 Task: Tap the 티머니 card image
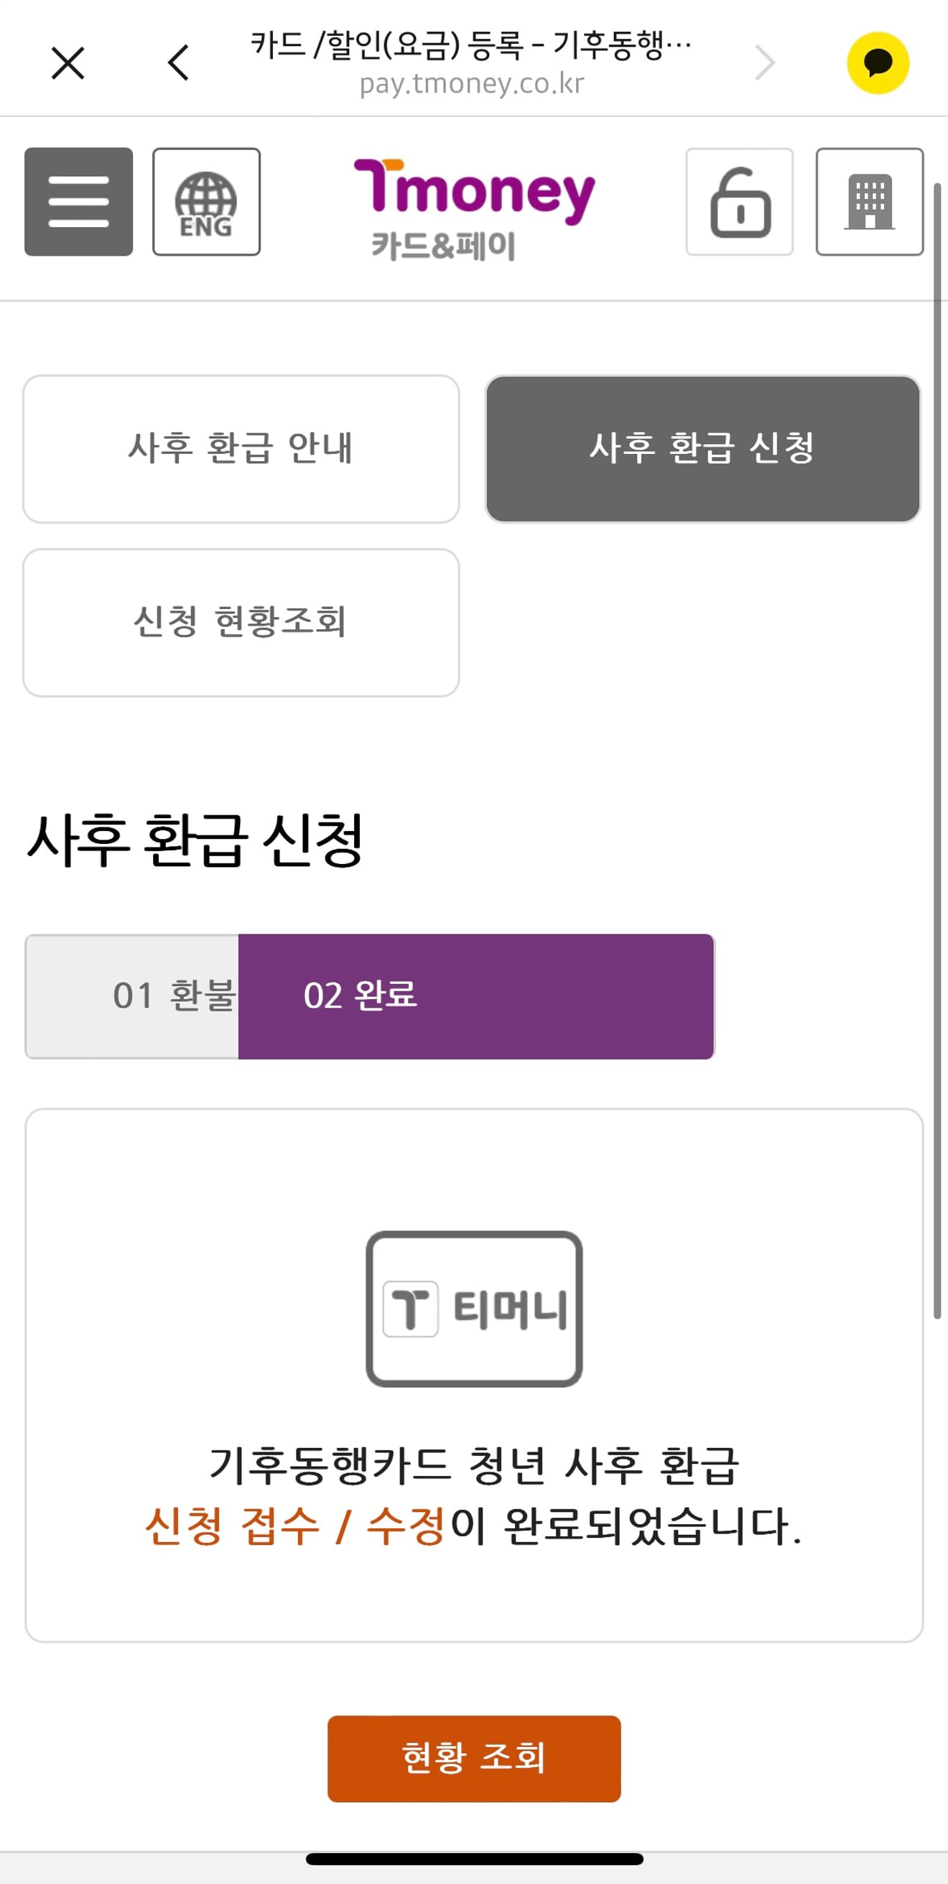coord(474,1309)
